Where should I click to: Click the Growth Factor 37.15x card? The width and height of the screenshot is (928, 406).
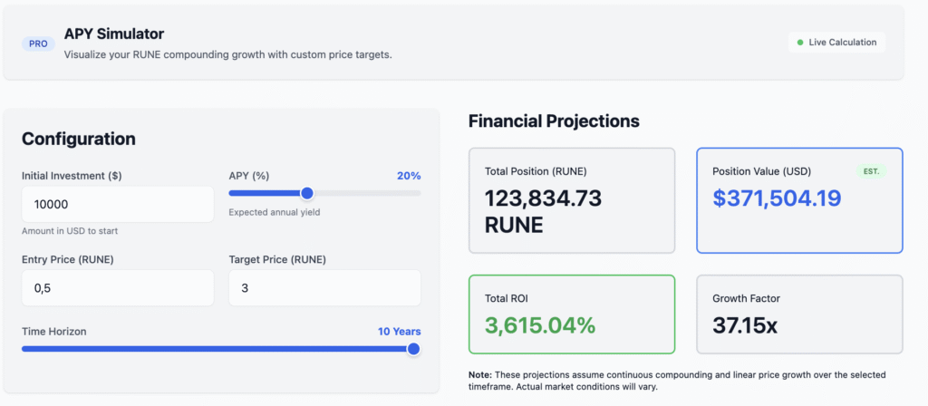click(x=798, y=314)
